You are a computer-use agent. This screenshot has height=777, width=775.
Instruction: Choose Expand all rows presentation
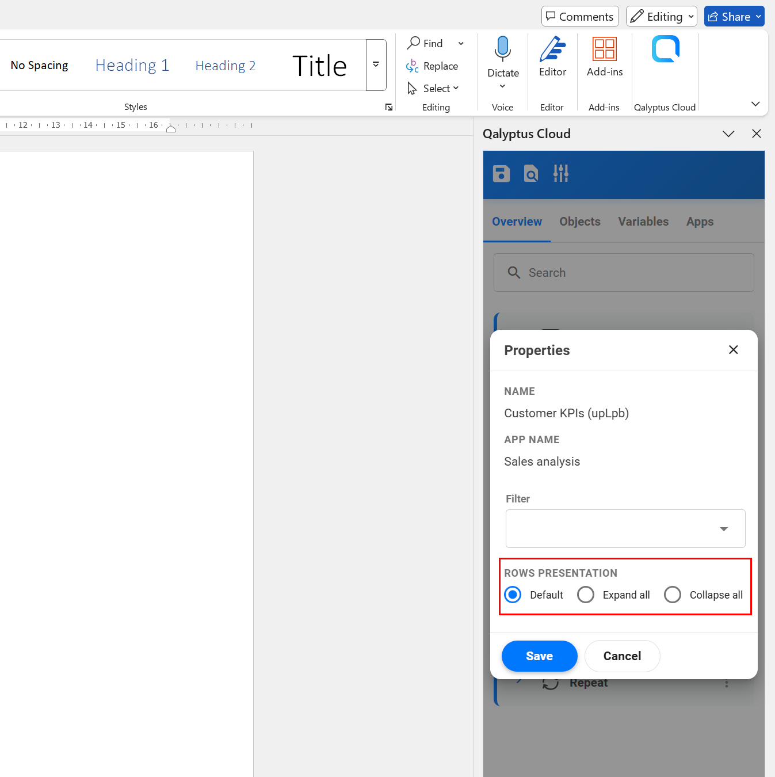586,595
